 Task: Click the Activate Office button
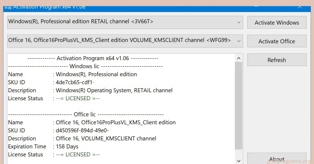coord(277,41)
